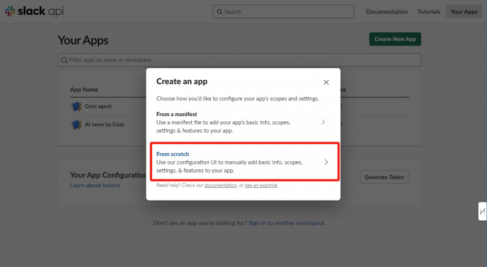Expand the From a manifest chevron
This screenshot has height=267, width=487.
click(x=323, y=122)
